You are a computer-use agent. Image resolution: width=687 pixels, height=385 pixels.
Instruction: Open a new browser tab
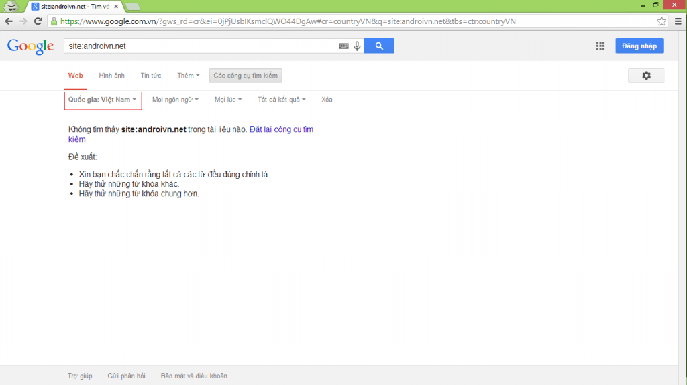(x=132, y=7)
